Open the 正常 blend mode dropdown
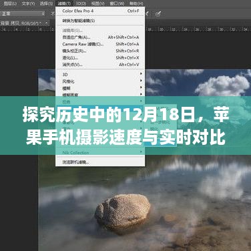 (23, 14)
